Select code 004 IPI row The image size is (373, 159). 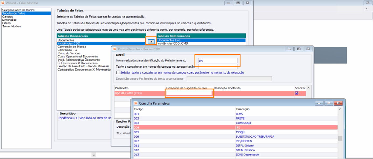236,127
